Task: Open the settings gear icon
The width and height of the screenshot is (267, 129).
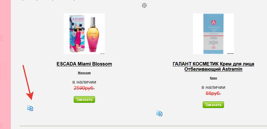Action: coord(144,6)
